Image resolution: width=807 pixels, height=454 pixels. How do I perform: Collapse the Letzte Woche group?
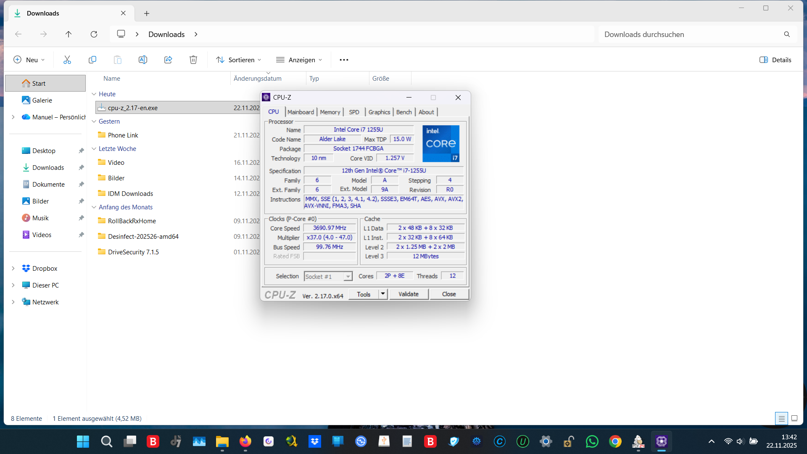[94, 149]
